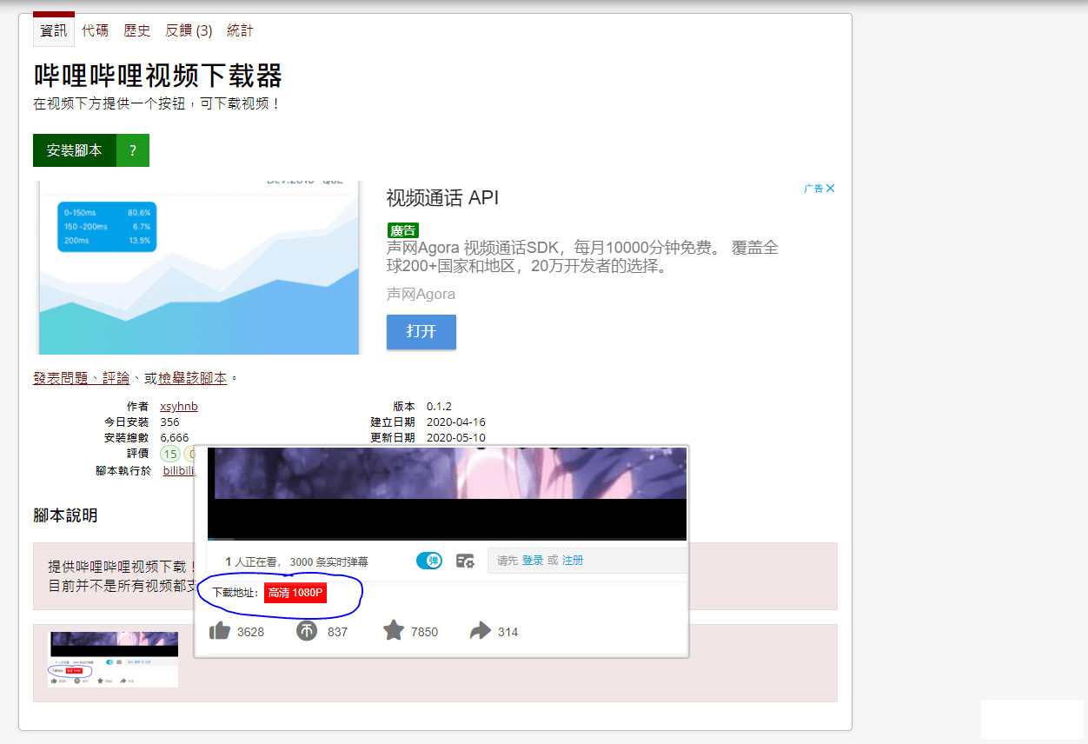Image resolution: width=1088 pixels, height=744 pixels.
Task: Close the ad with the X icon
Action: pos(830,189)
